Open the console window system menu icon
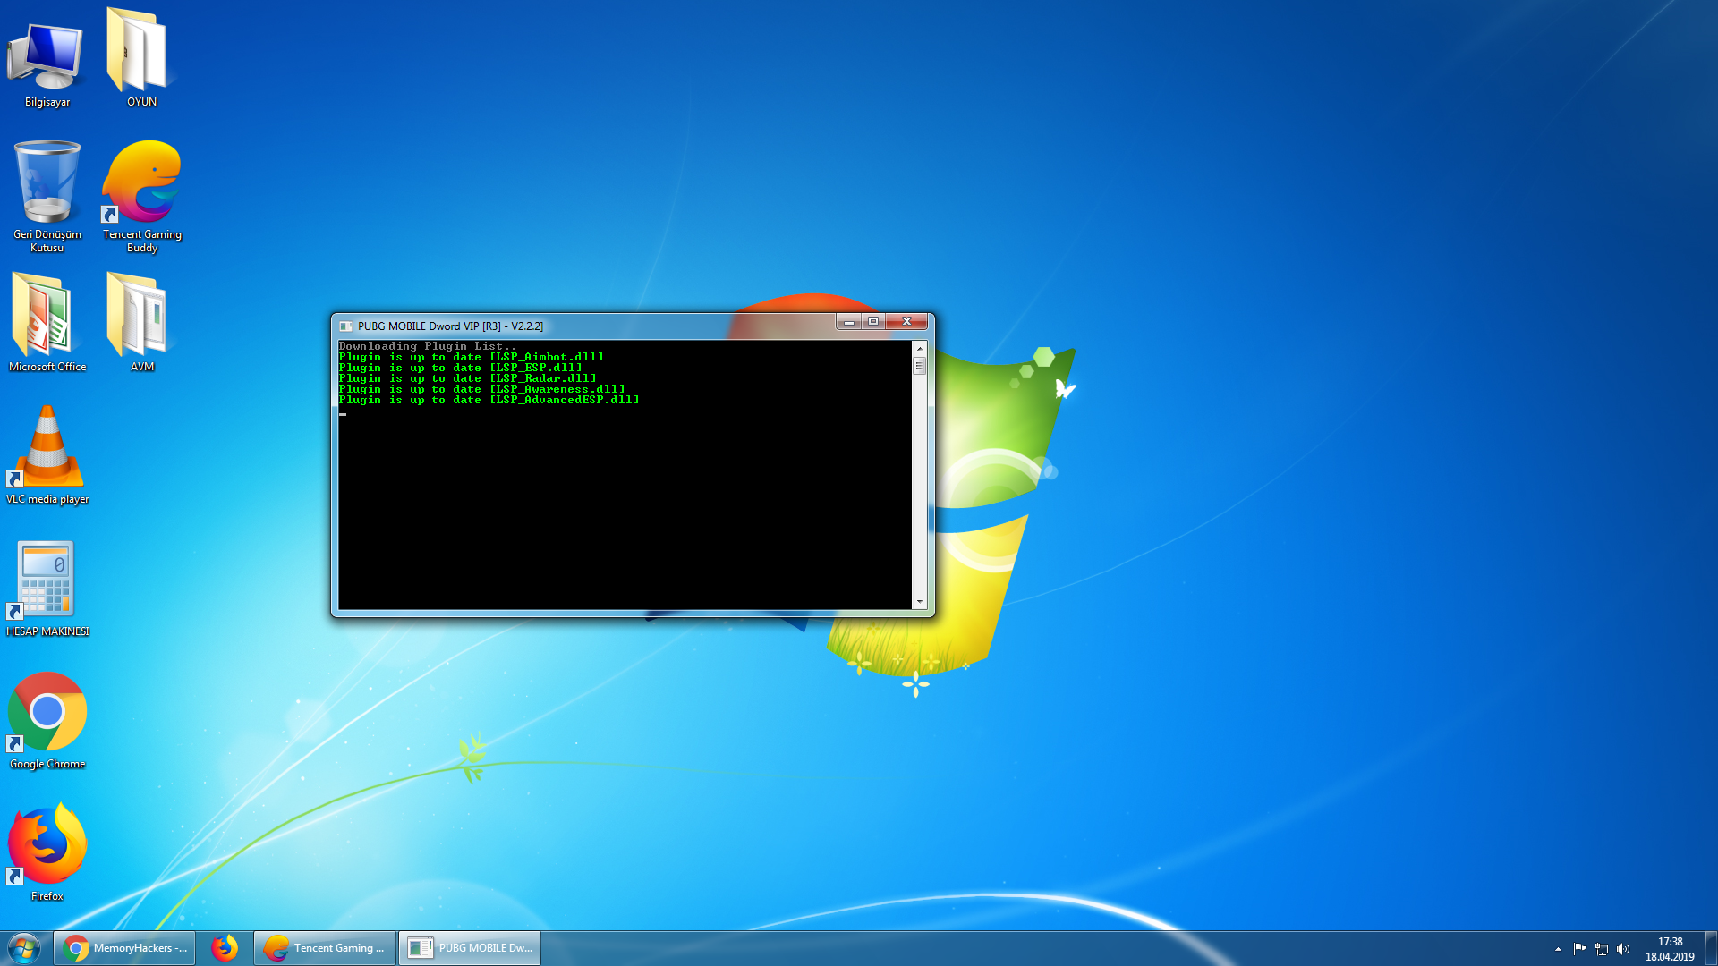The height and width of the screenshot is (966, 1718). [x=346, y=326]
